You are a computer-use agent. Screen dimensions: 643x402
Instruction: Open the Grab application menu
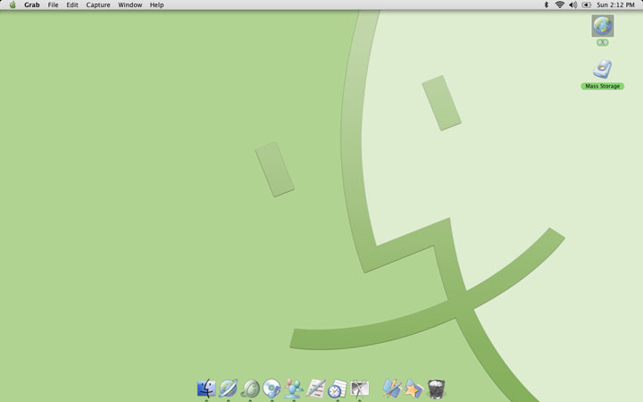pos(31,5)
